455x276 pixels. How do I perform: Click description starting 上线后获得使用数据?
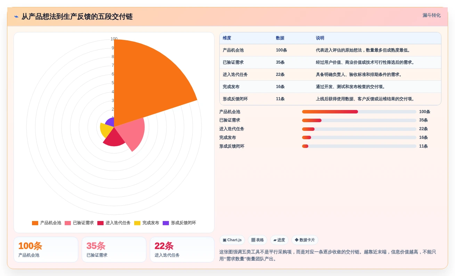(x=366, y=99)
